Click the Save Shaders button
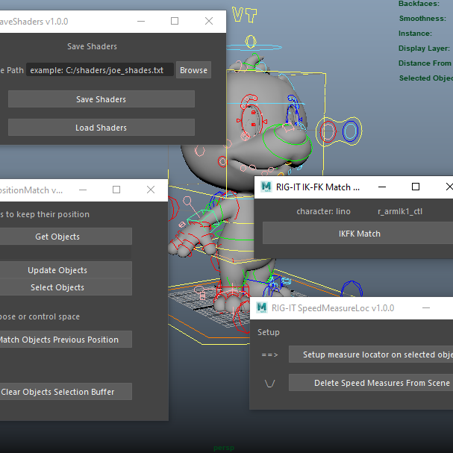The image size is (453, 453). point(101,99)
